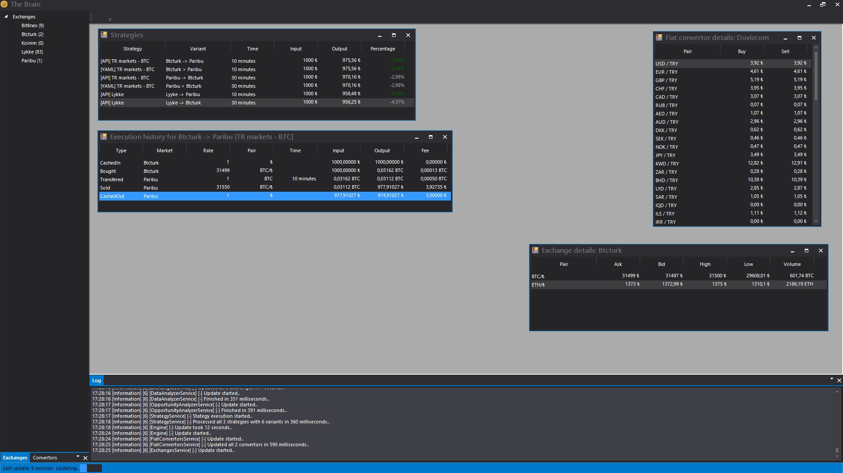This screenshot has width=843, height=473.
Task: Click the toolbar grip handle
Action: coord(91,18)
